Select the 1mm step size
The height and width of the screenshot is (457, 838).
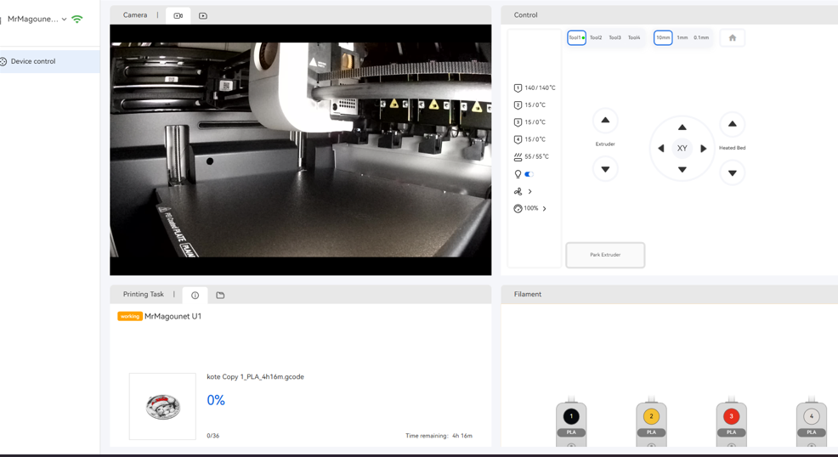[x=682, y=37]
